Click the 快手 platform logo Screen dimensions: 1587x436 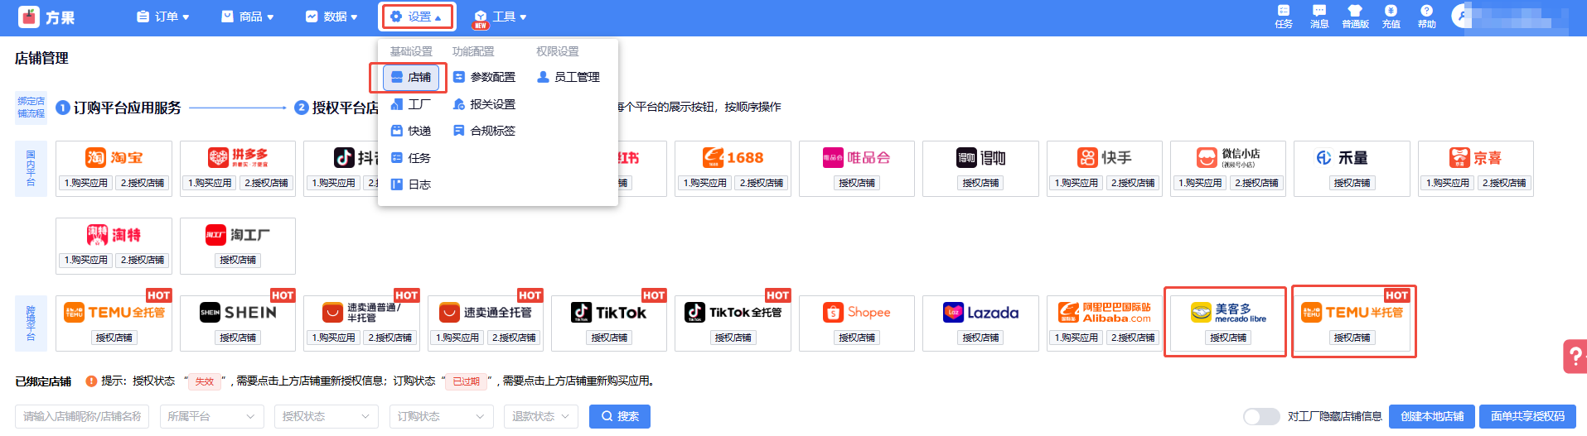[x=1104, y=157]
